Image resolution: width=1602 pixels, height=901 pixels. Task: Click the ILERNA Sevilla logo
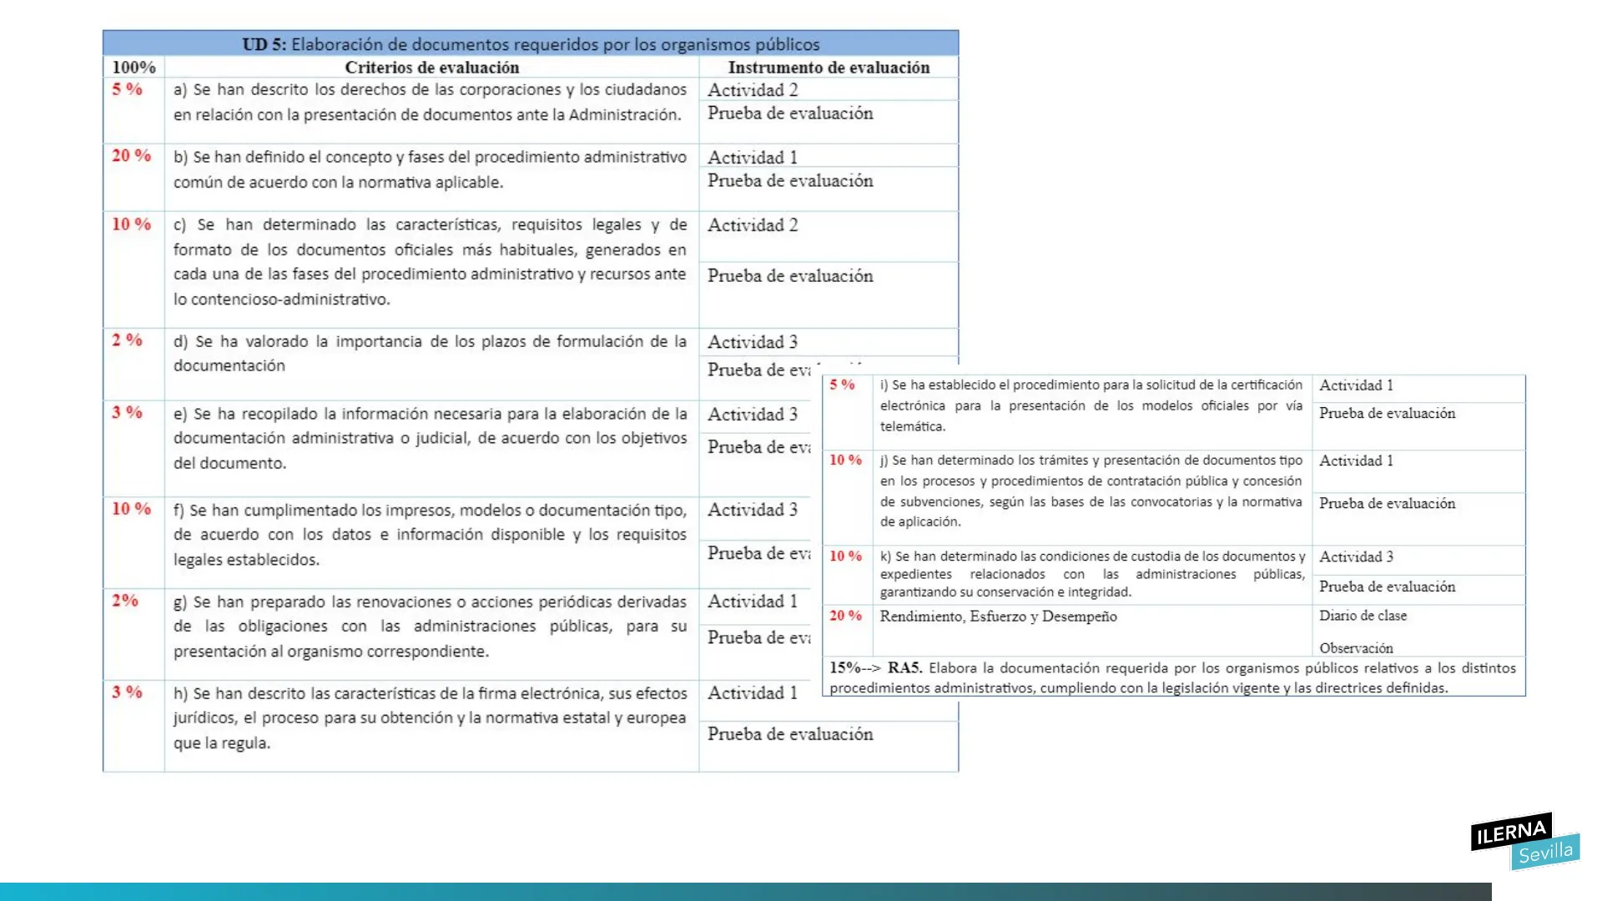click(1524, 841)
